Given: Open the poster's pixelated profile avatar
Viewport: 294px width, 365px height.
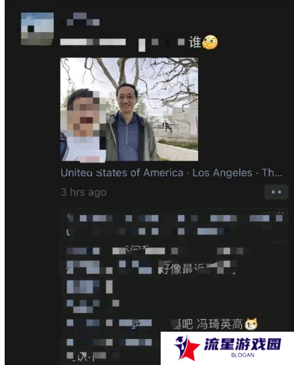Looking at the screenshot, I should point(37,29).
